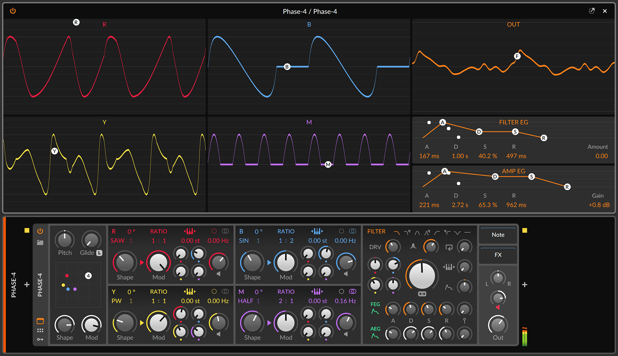Mute the R oscillator with its speaker icon
This screenshot has width=618, height=356.
(x=219, y=274)
